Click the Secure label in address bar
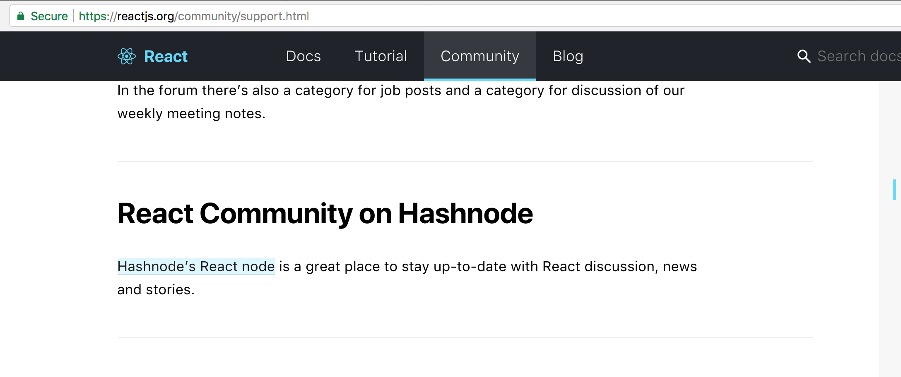 click(x=49, y=16)
